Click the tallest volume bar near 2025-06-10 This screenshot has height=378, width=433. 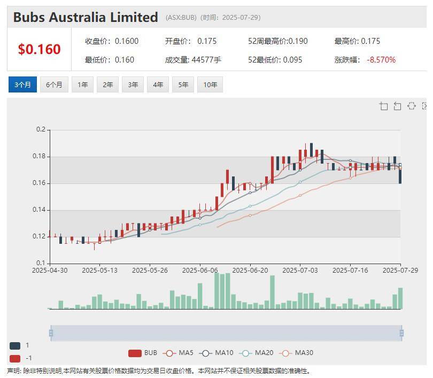(217, 291)
